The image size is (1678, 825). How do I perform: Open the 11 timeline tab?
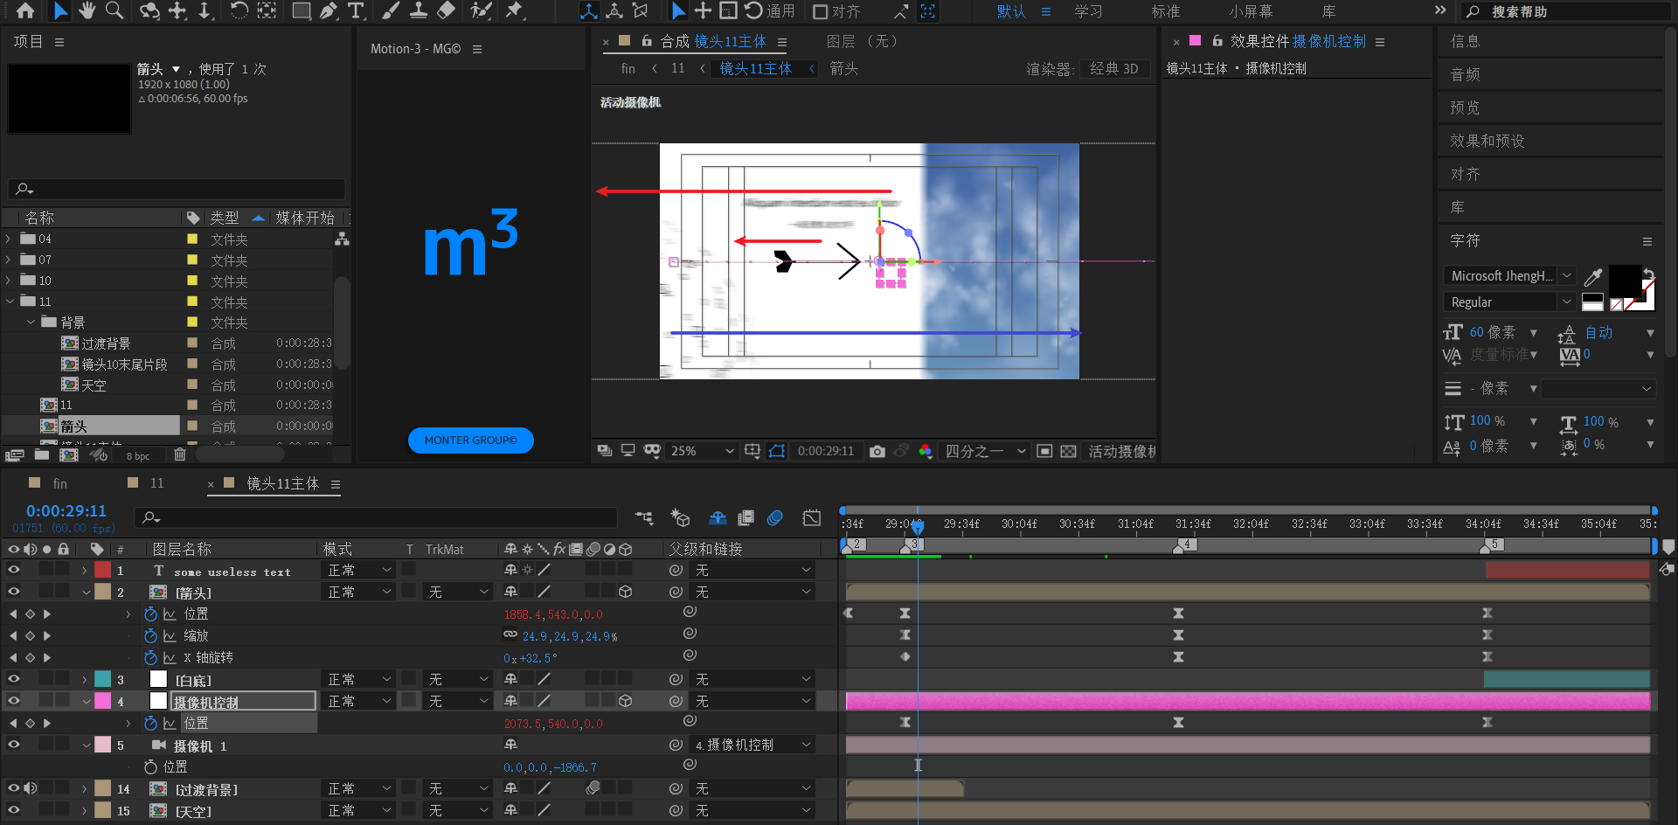coord(156,483)
